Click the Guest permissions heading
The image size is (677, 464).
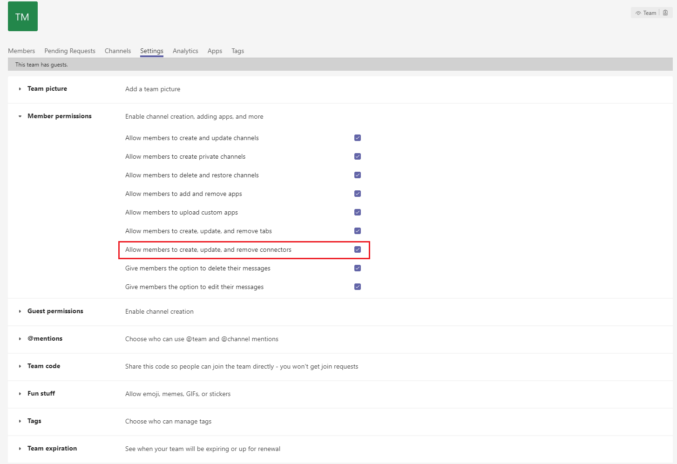[55, 311]
